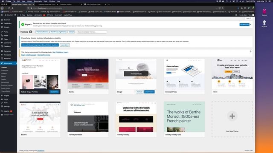
Task: Customize the active Blogz Portfolio theme
Action: (54, 92)
